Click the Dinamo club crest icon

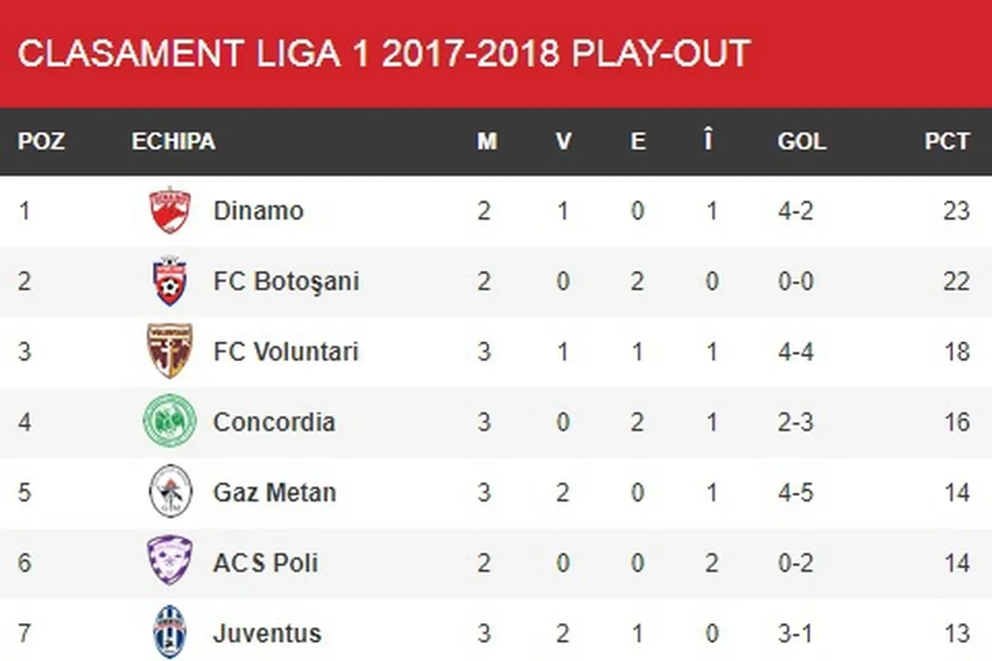point(170,210)
